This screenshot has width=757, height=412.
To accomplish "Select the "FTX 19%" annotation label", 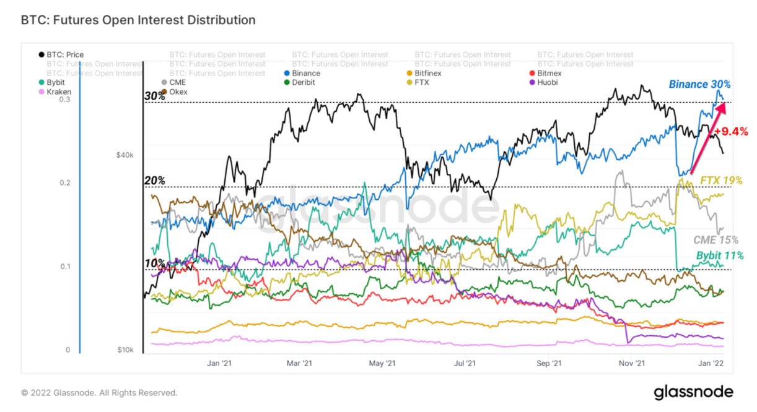I will point(721,180).
